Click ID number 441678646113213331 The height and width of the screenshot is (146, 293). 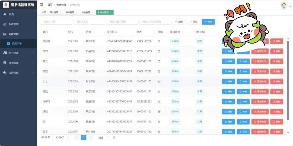120,61
